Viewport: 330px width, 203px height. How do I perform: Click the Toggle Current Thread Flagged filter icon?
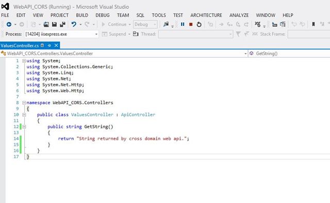point(238,34)
